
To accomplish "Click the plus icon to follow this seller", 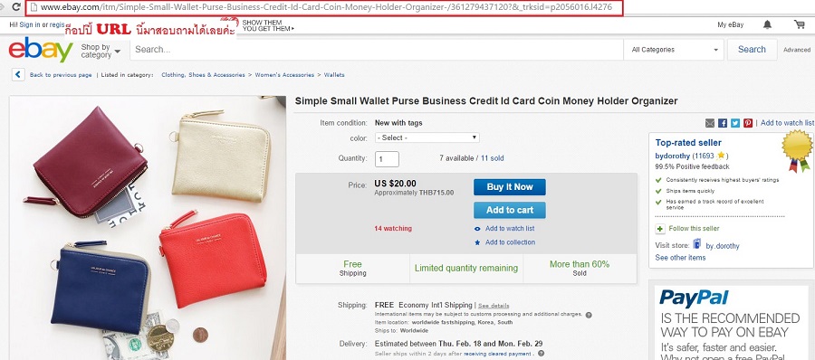I will click(x=660, y=229).
